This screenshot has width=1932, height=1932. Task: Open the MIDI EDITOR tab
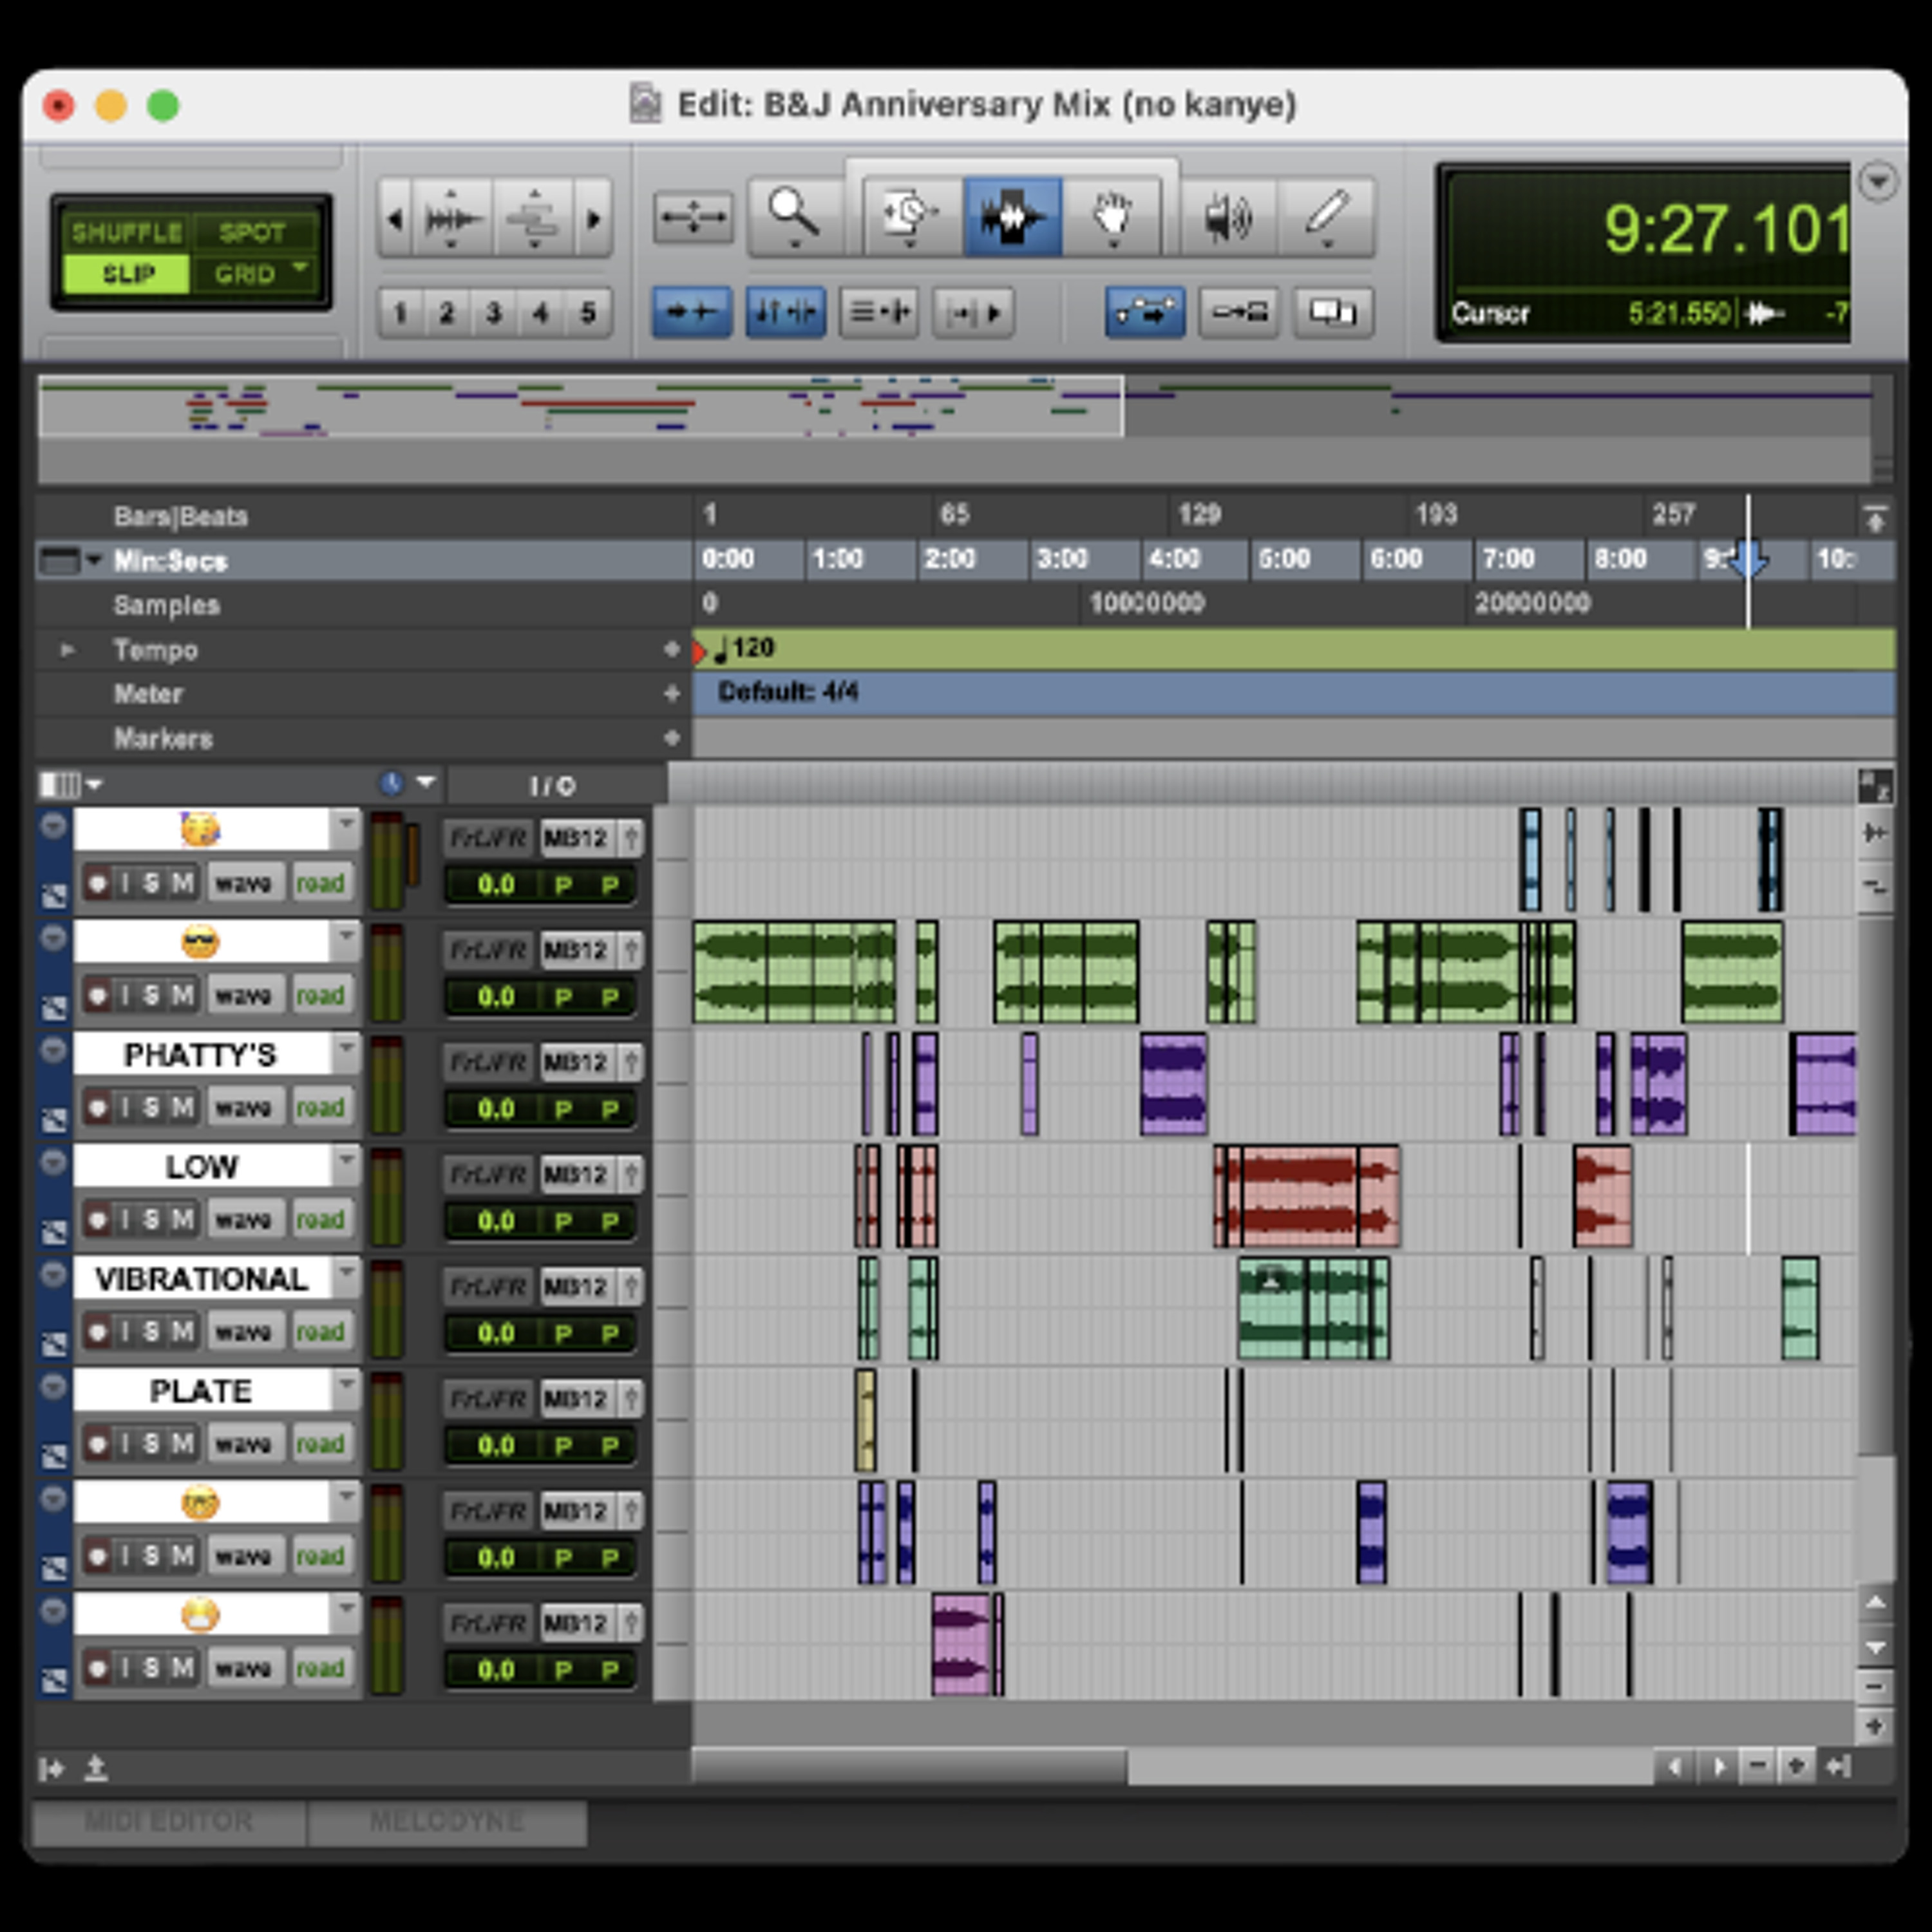click(169, 1821)
